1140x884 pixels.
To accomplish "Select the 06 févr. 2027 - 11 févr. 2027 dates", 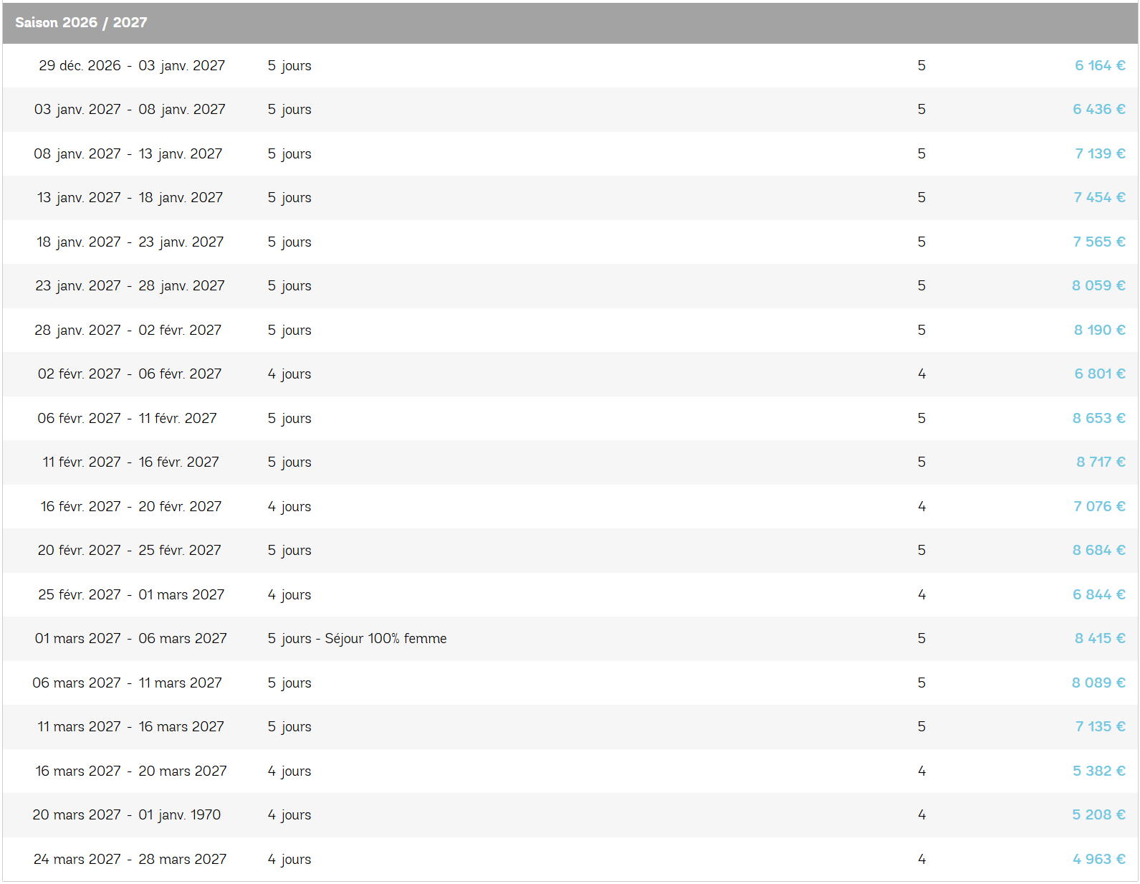I will (127, 419).
